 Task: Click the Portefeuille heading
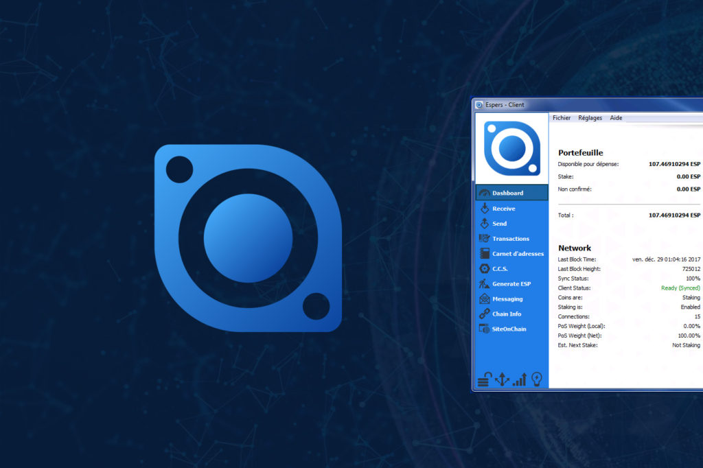[x=581, y=152]
